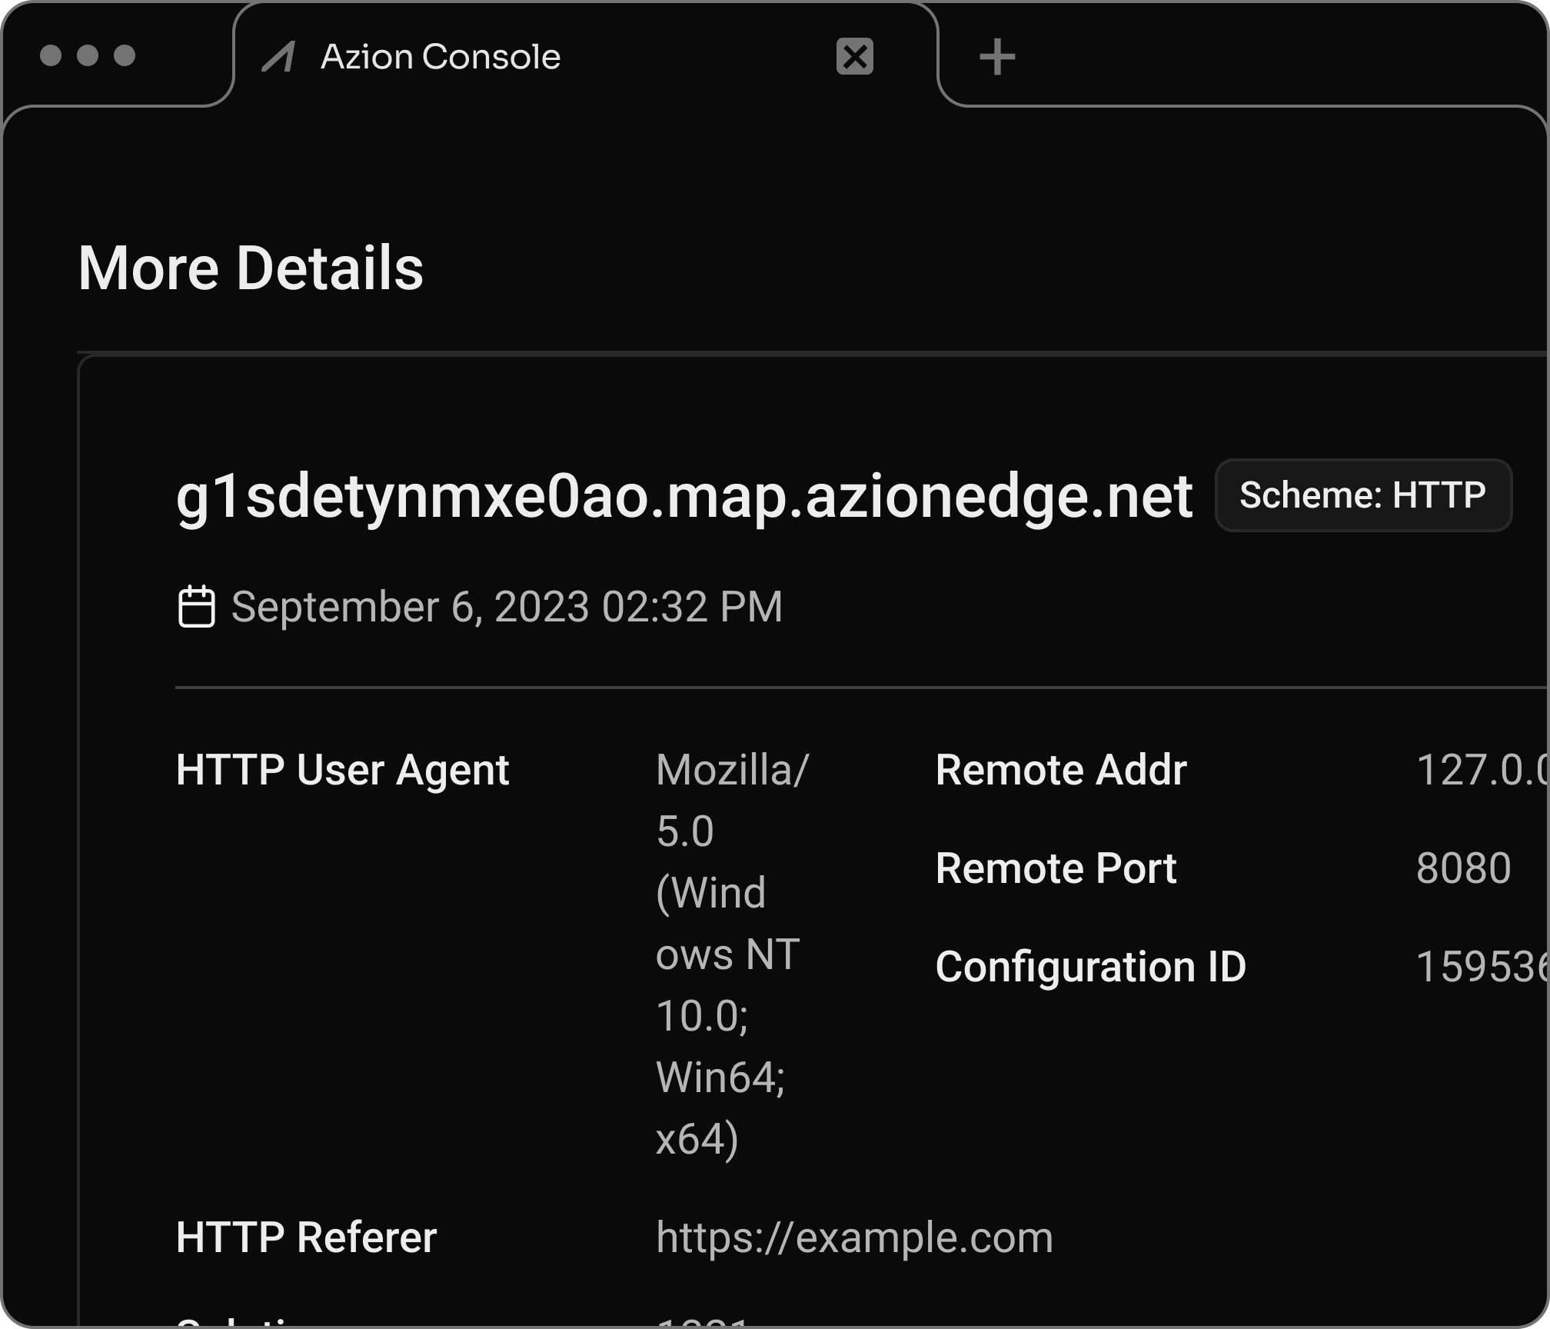Viewport: 1550px width, 1329px height.
Task: Select the Scheme: HTTP badge
Action: pos(1364,495)
